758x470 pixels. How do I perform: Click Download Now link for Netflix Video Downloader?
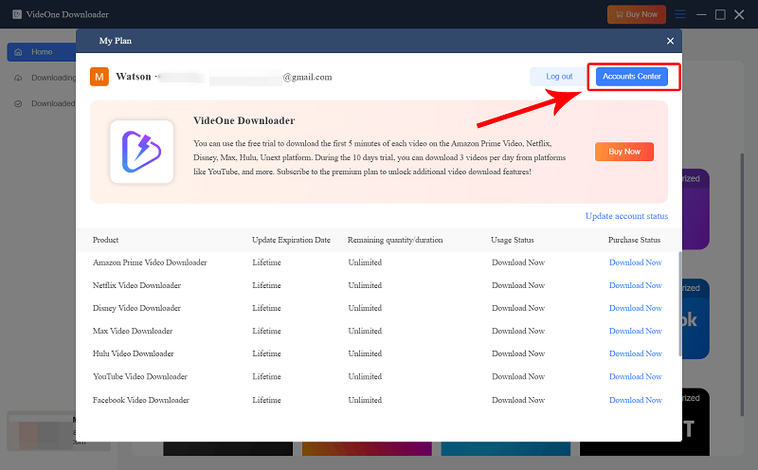635,285
